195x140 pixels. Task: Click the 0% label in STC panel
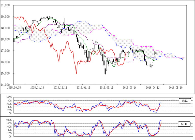click(x=10, y=136)
